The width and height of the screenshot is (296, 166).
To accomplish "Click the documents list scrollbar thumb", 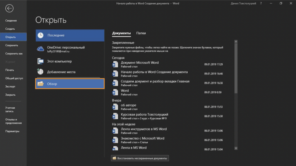I will click(236, 68).
